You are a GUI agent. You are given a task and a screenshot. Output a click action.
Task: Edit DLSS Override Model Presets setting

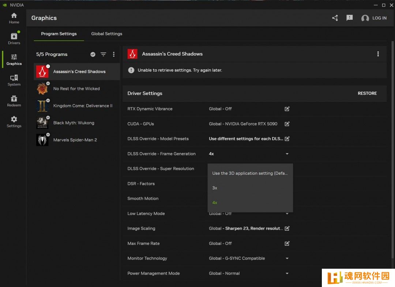pyautogui.click(x=287, y=139)
